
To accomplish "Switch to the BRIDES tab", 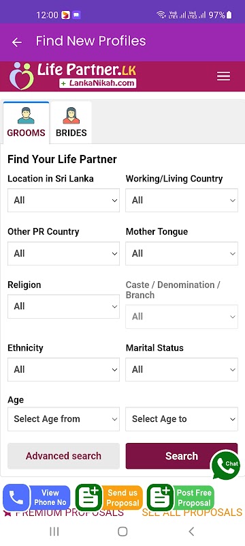I will (71, 122).
